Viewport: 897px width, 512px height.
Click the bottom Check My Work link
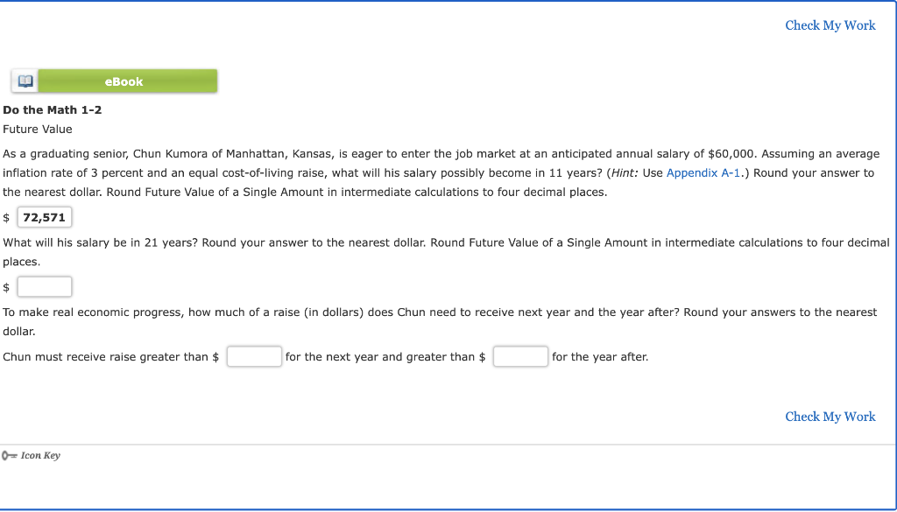(830, 417)
